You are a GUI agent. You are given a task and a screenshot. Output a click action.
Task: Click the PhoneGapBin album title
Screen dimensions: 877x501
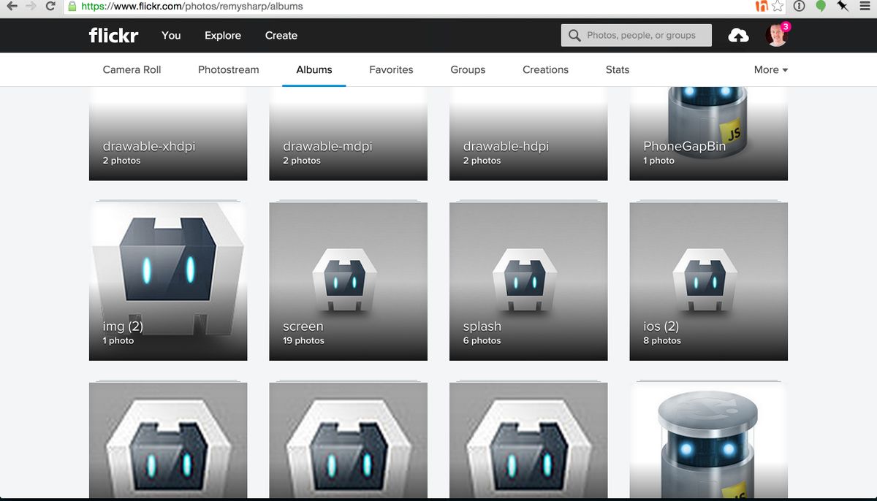click(685, 146)
